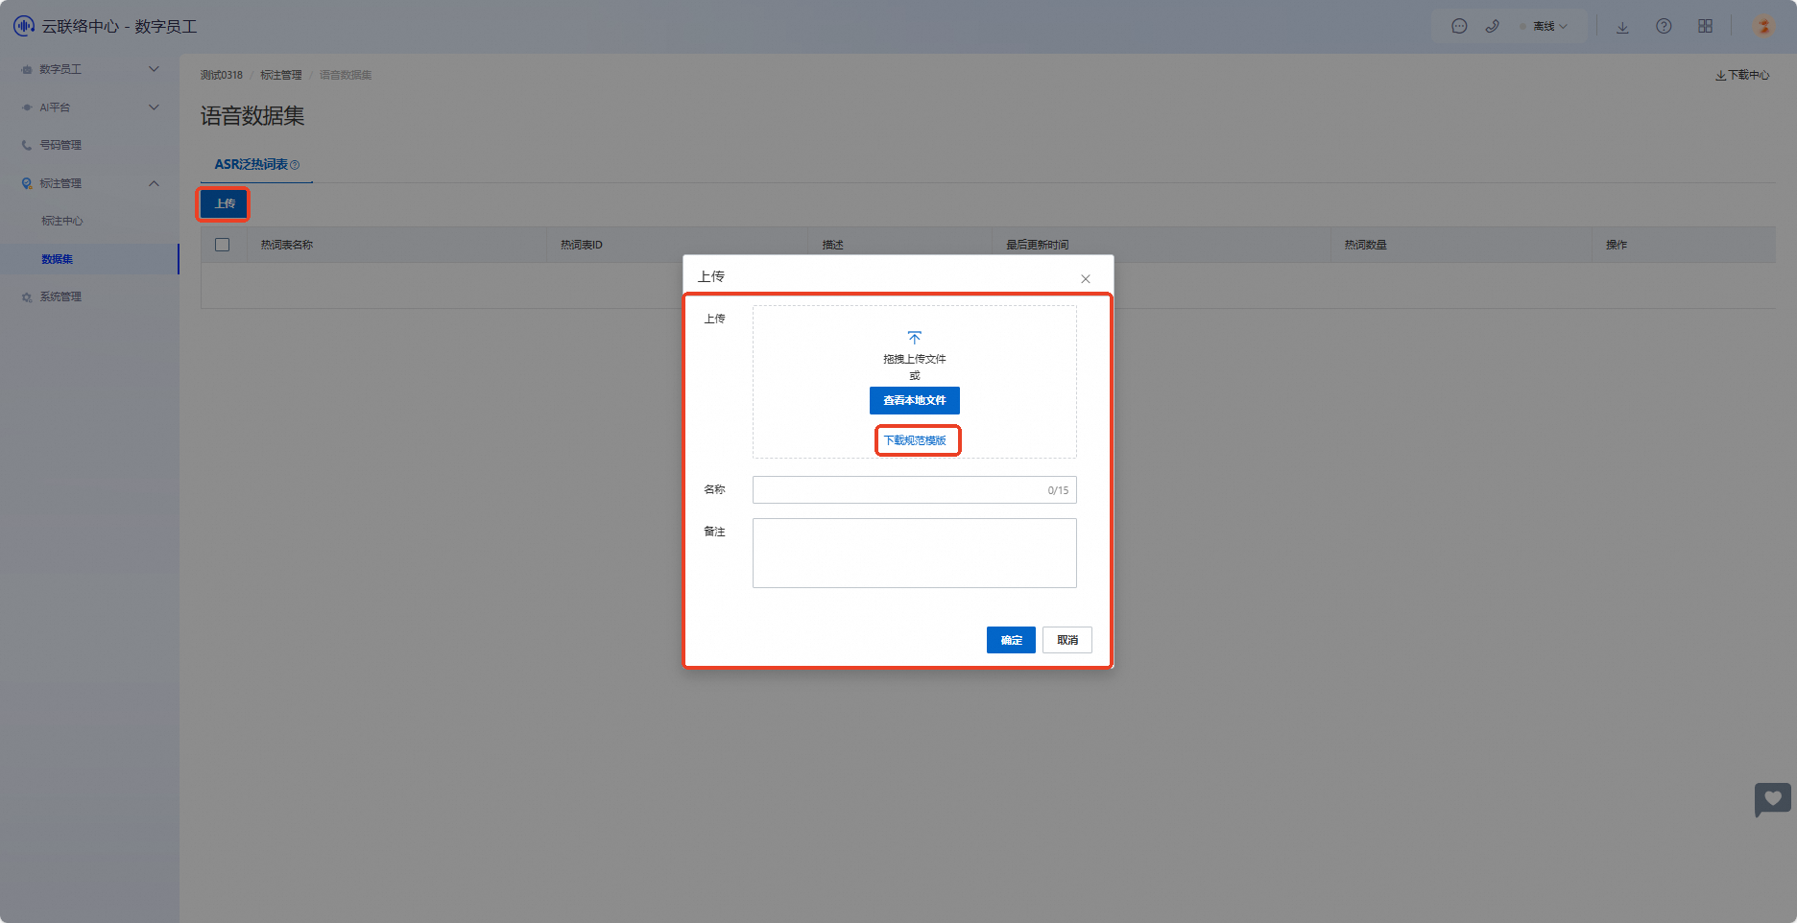Viewport: 1797px width, 923px height.
Task: Click the 标注管理 breadcrumb
Action: coord(281,75)
